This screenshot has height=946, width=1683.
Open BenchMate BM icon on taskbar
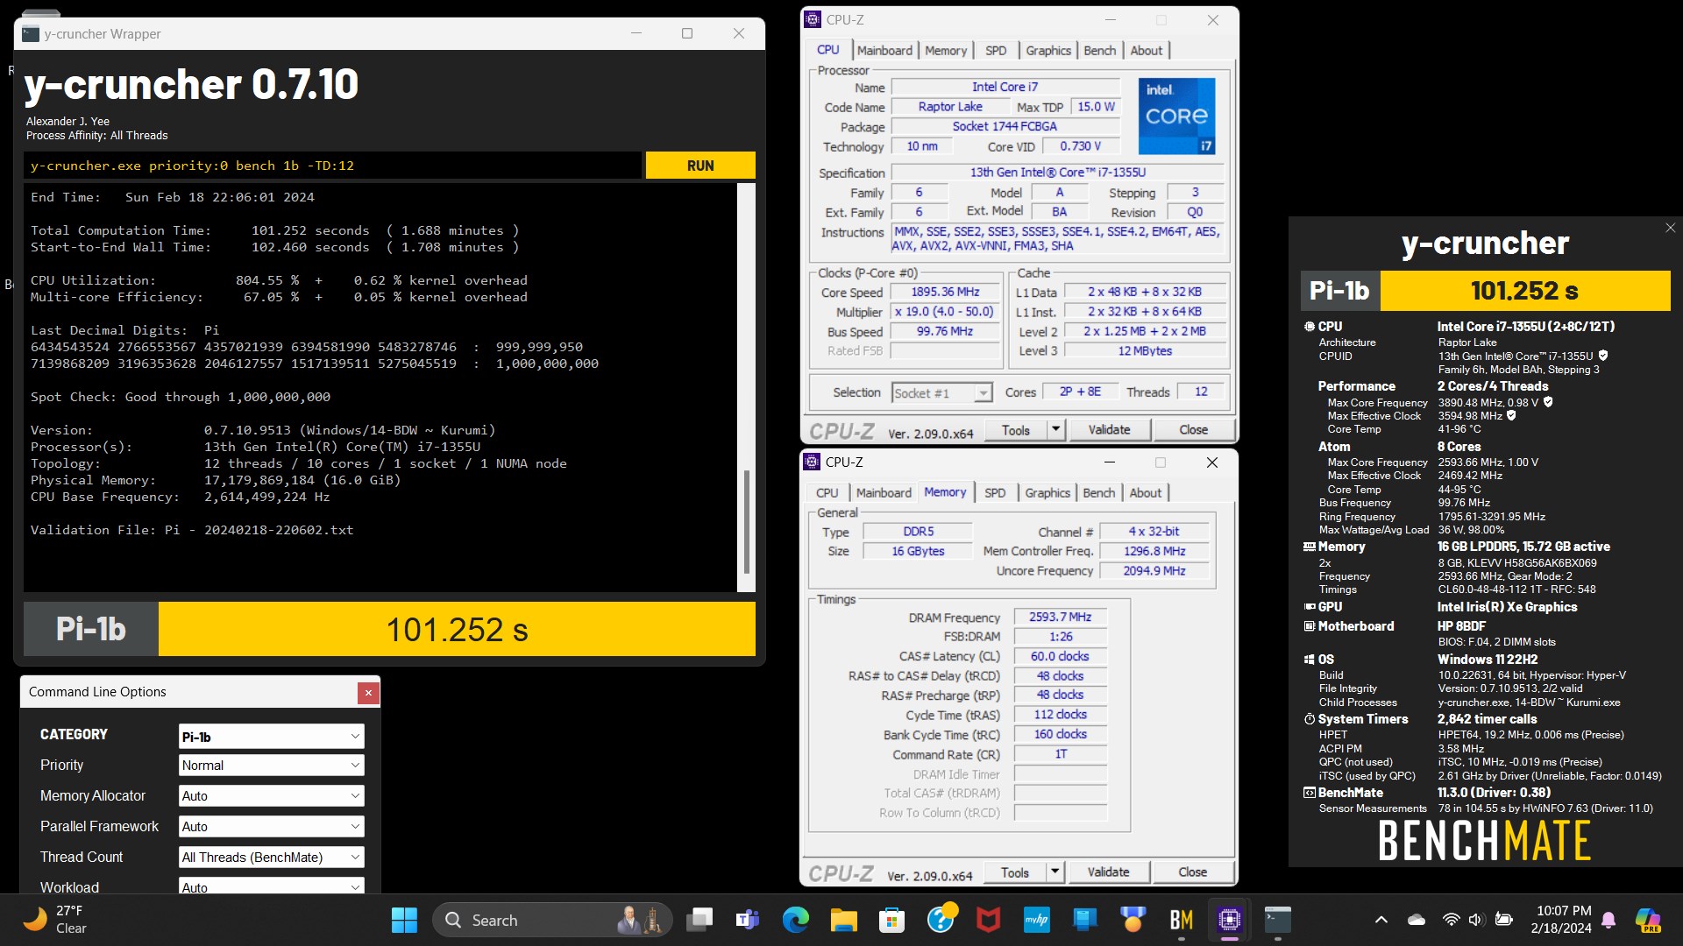pyautogui.click(x=1182, y=921)
